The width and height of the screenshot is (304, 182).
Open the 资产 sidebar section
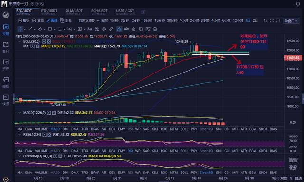click(x=6, y=65)
